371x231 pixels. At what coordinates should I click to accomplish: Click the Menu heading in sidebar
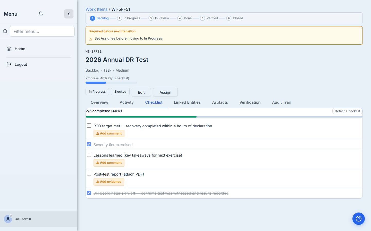coord(11,14)
